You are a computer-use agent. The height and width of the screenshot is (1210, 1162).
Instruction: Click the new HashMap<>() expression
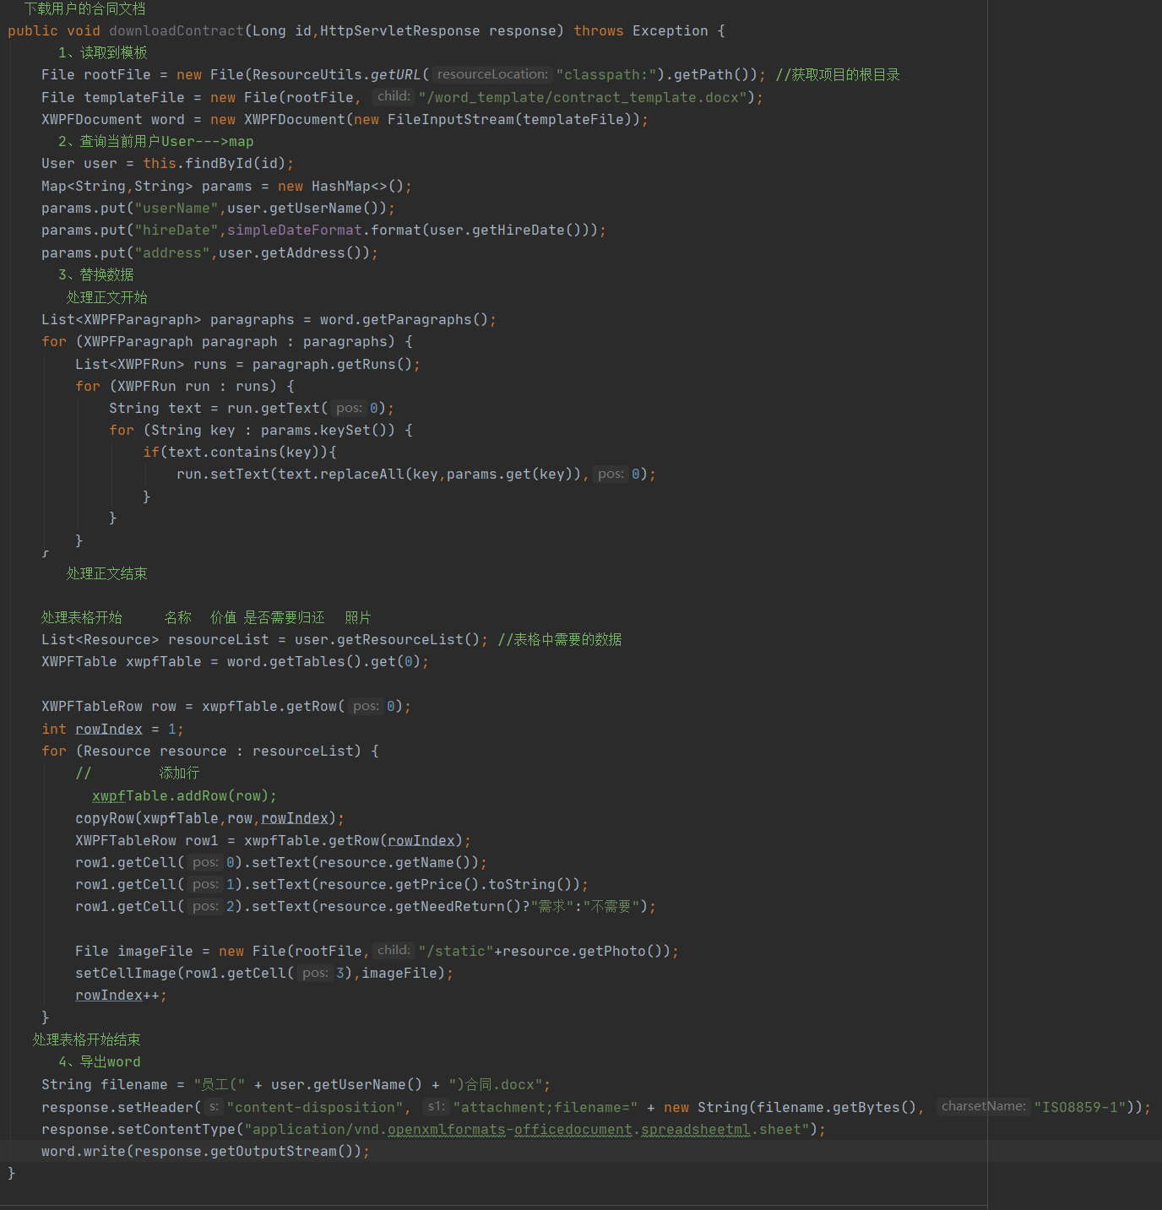[x=341, y=186]
